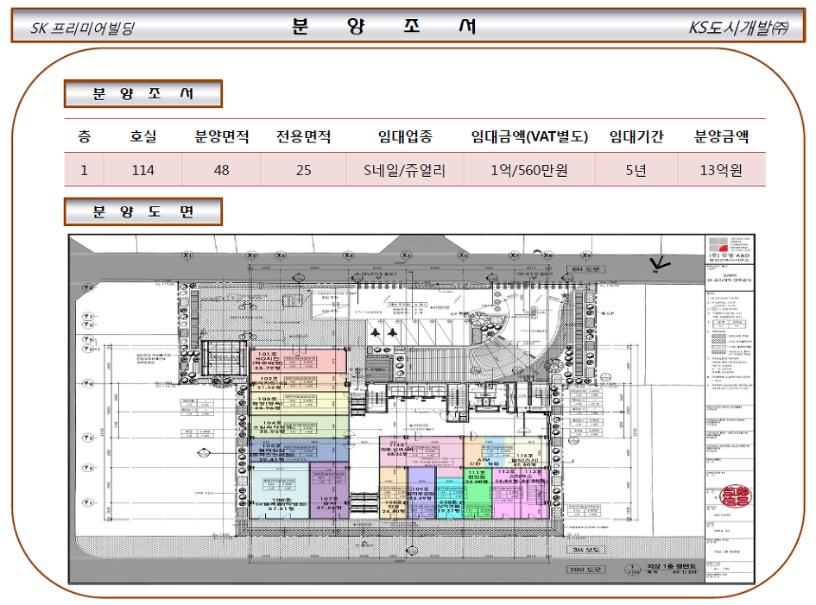This screenshot has height=605, width=816.
Task: Click the '5년' lease period cell
Action: (x=636, y=169)
